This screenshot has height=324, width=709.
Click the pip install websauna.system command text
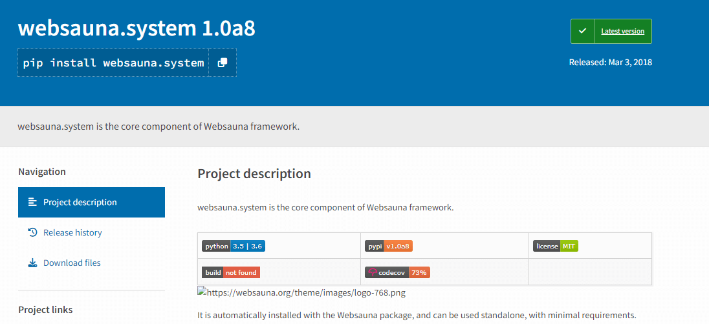click(x=113, y=63)
